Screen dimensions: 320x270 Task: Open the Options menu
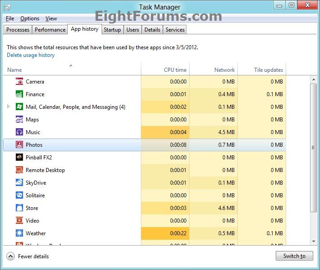[30, 19]
